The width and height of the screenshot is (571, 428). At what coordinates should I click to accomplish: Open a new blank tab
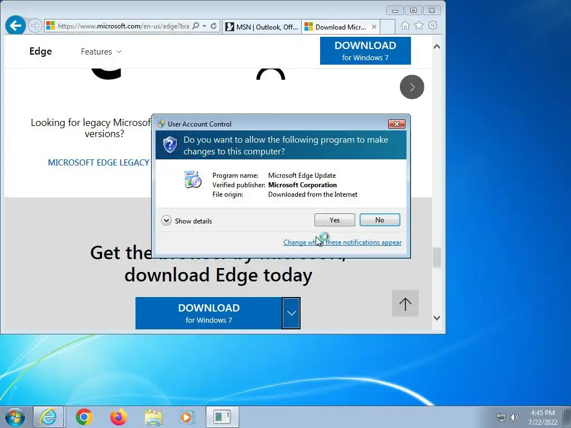pyautogui.click(x=388, y=27)
